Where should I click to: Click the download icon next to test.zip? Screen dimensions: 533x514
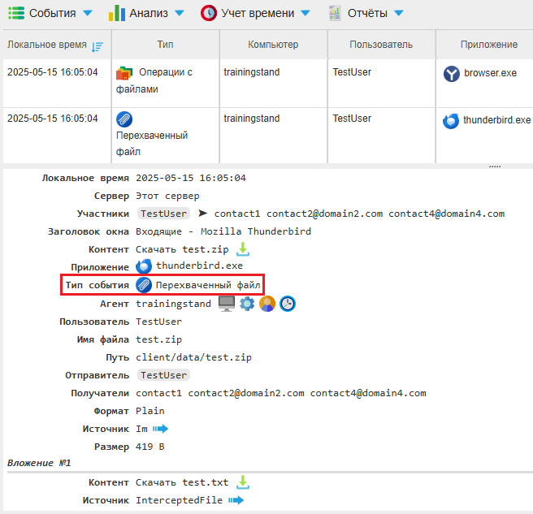(243, 249)
